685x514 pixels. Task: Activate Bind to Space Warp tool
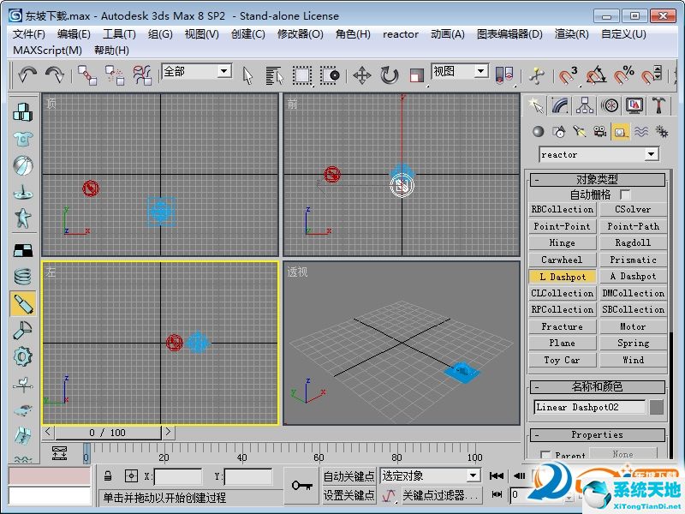[x=142, y=75]
